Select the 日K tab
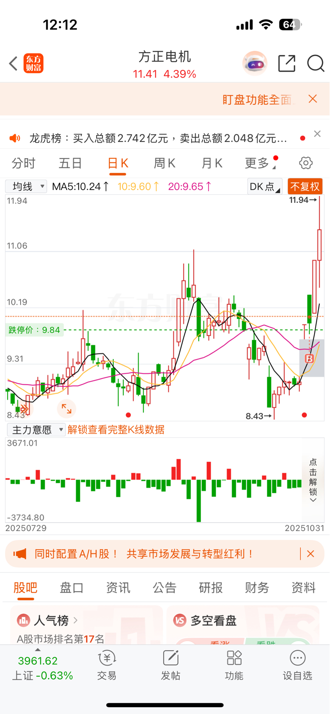This screenshot has height=714, width=330. click(118, 164)
